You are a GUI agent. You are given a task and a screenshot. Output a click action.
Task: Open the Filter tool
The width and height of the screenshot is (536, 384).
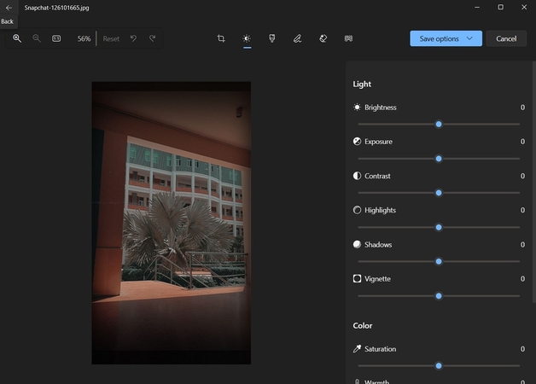(272, 38)
